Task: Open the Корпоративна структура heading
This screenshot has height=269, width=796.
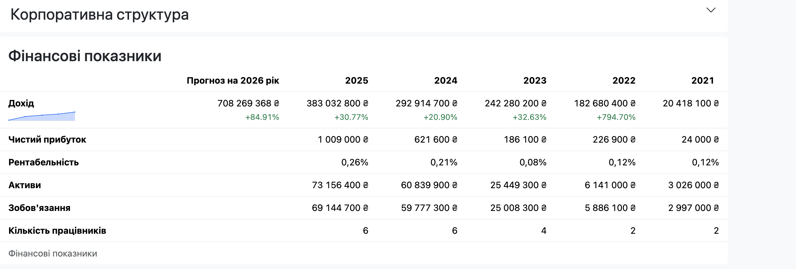Action: [100, 15]
